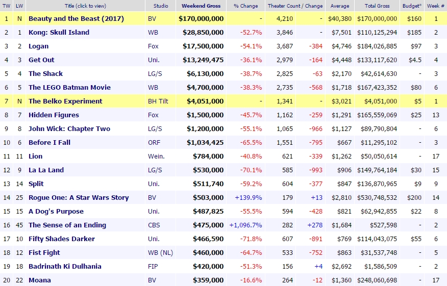Click the Wein. studio cell
Screen dimensions: 447x286
(x=156, y=156)
